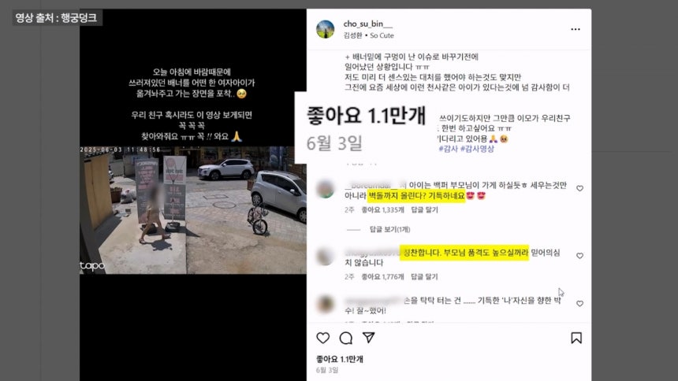Toggle like heart on the 벽돌까지 올린다 comment
This screenshot has height=381, width=678.
tap(579, 188)
